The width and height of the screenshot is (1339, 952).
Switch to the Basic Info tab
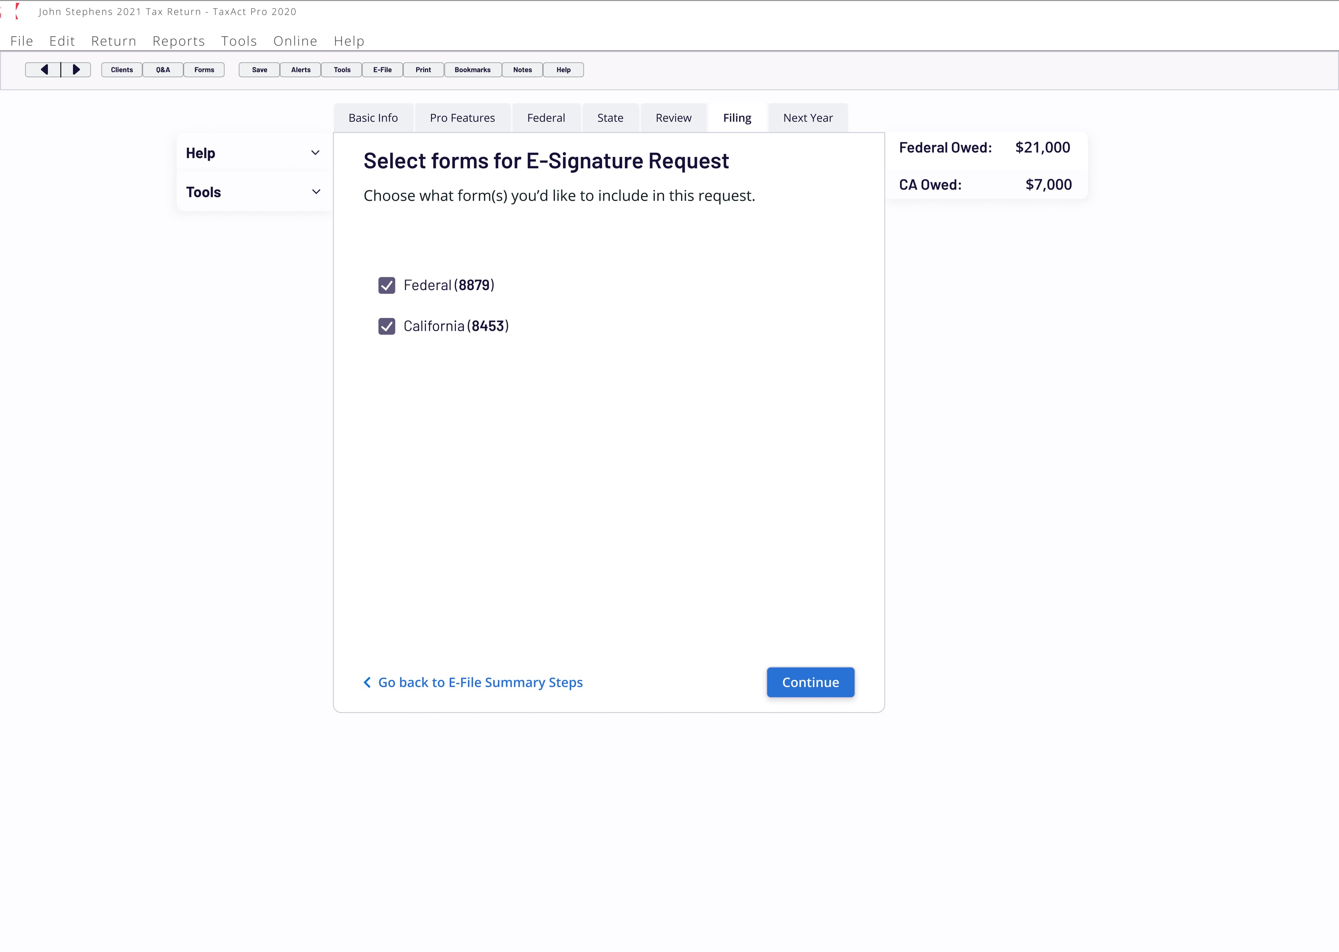click(x=373, y=118)
